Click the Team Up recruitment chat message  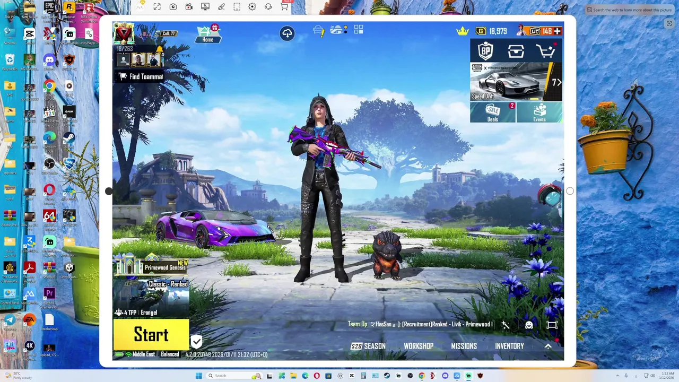420,324
